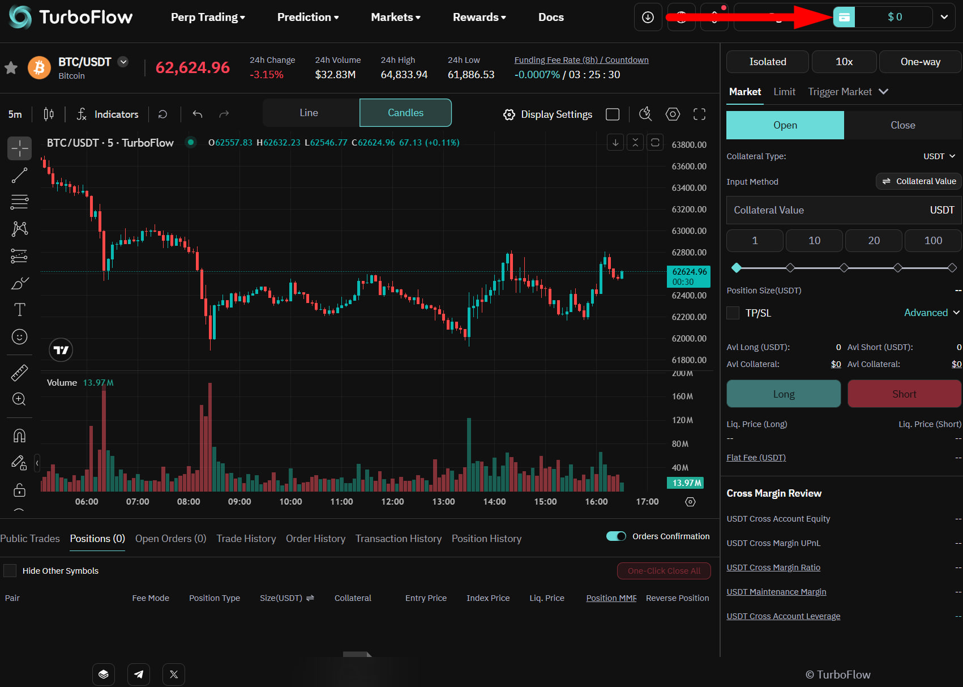Open the emoji sticker tool

(19, 337)
